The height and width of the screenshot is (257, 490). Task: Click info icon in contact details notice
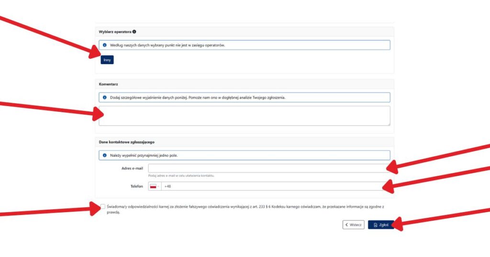click(x=104, y=155)
